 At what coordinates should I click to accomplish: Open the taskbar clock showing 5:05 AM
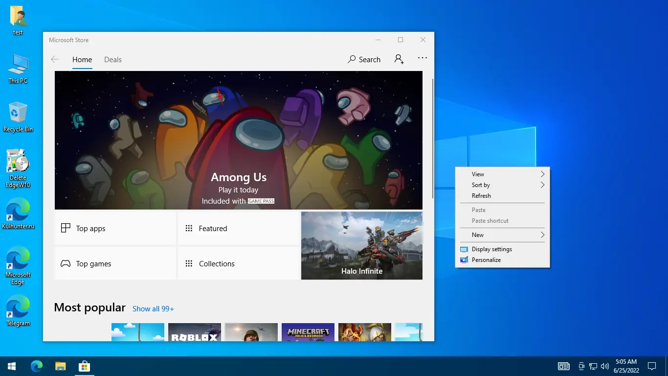point(626,366)
